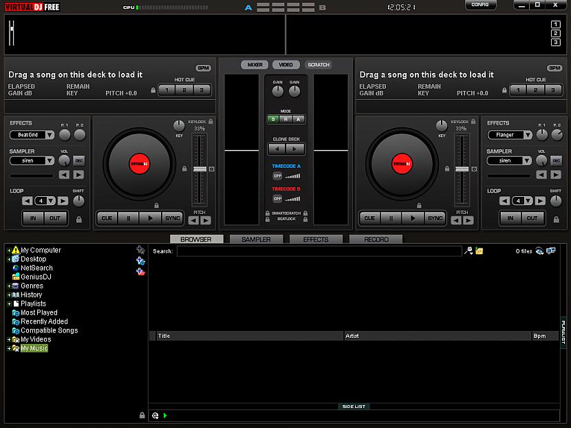Show the VIDEO center panel
571x428 pixels.
pos(286,65)
